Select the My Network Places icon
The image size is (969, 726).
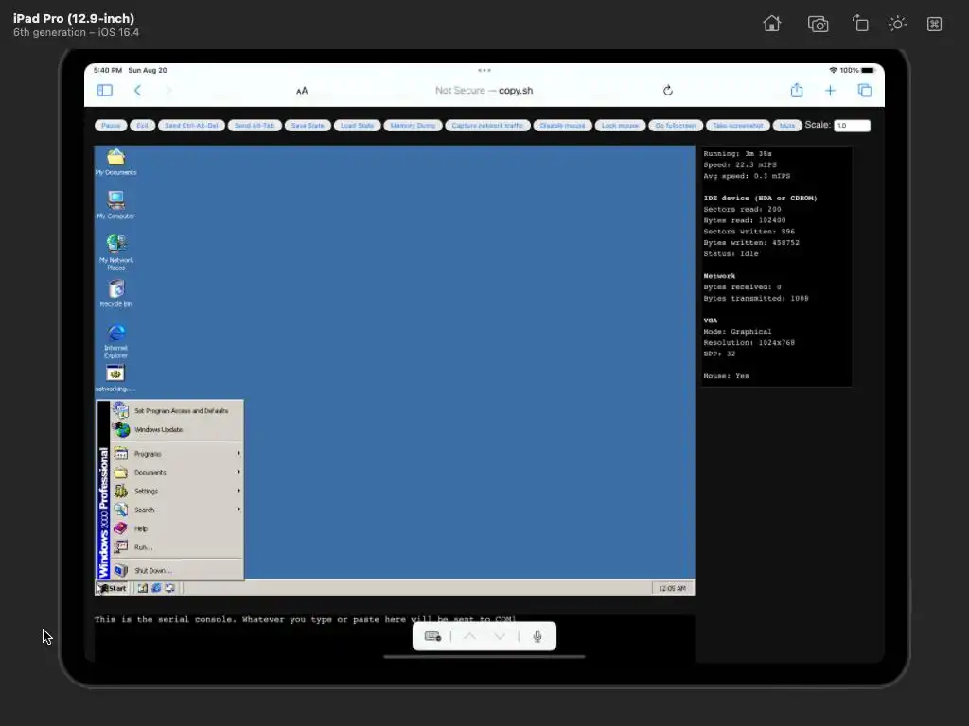(x=115, y=252)
